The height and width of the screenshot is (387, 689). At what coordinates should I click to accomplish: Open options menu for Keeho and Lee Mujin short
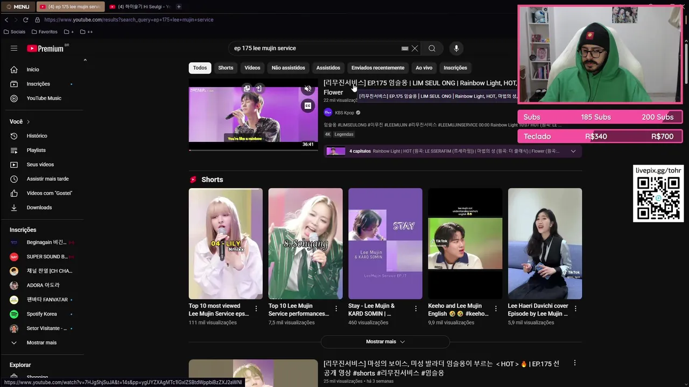point(496,309)
